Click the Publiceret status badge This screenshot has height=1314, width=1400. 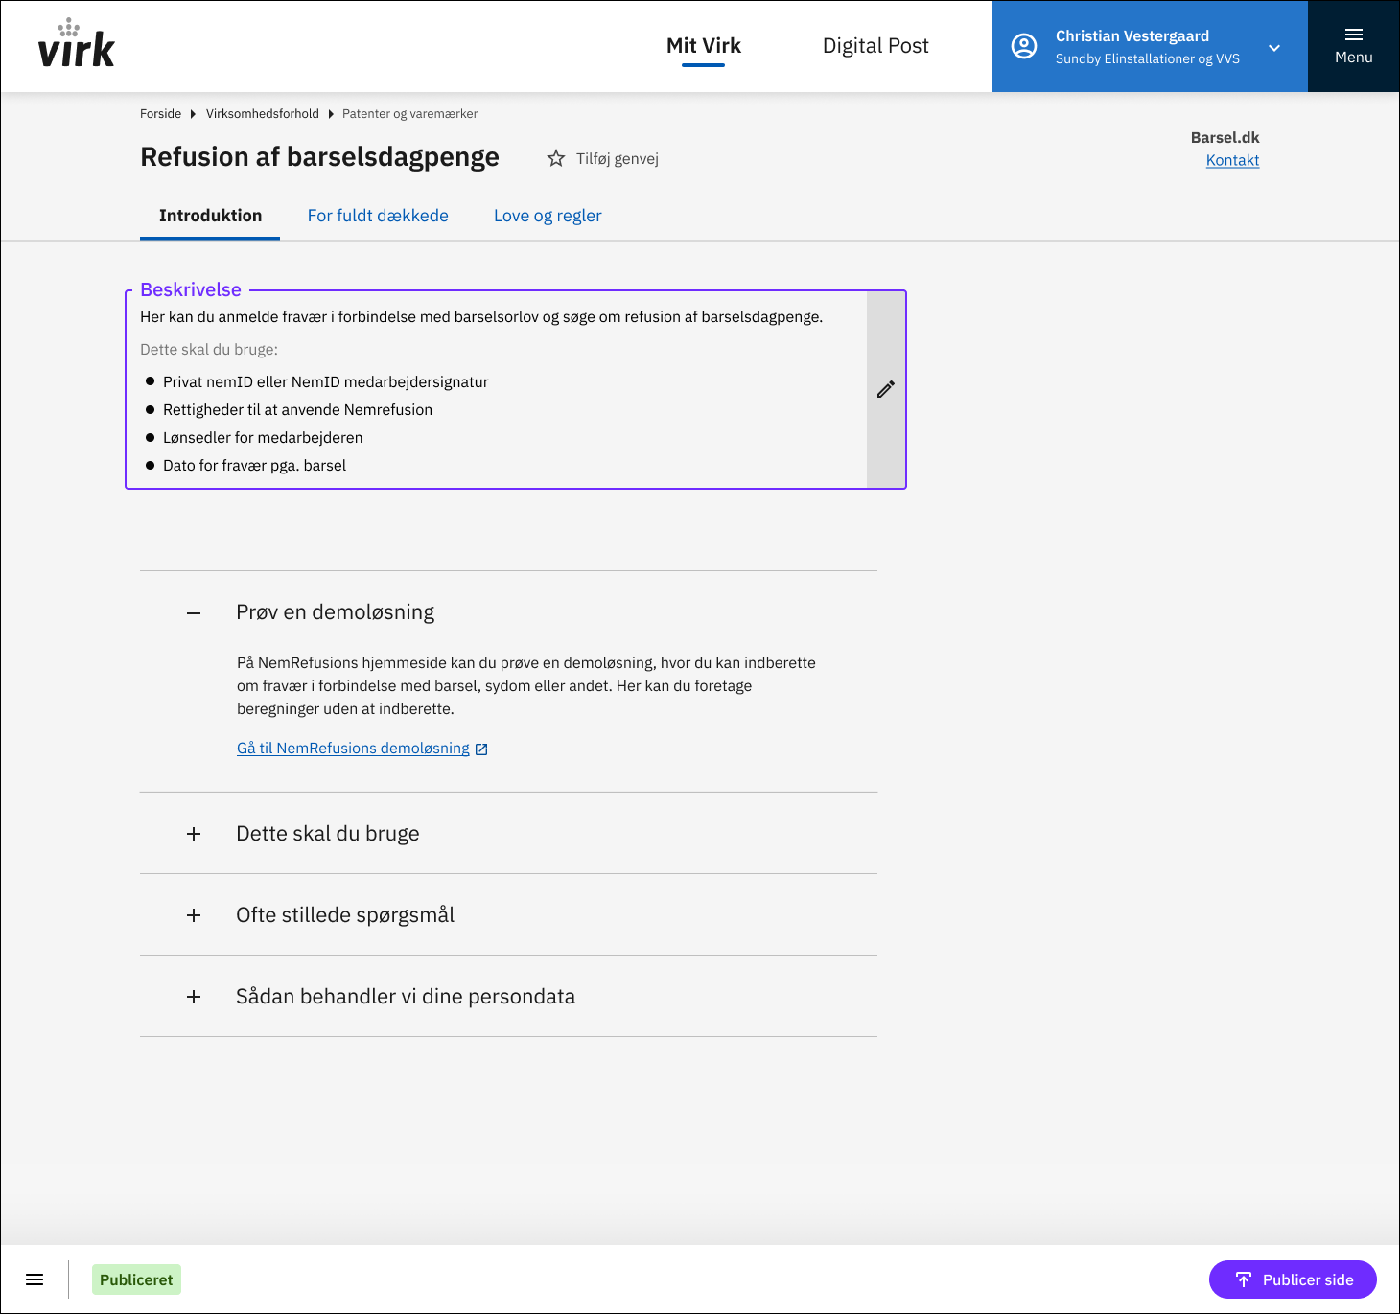[x=136, y=1279]
